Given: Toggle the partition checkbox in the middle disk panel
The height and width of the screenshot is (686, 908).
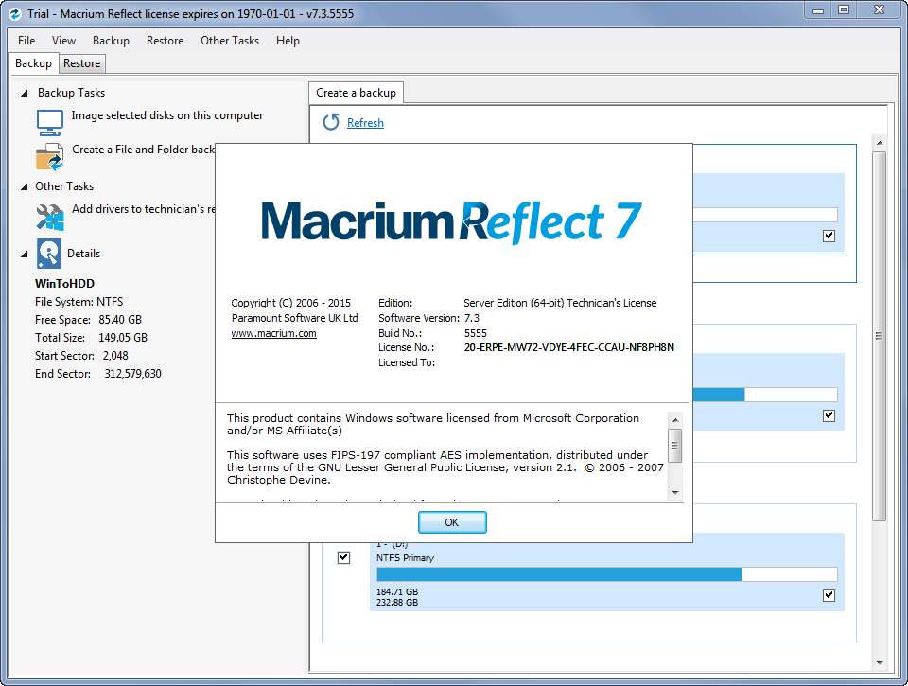Looking at the screenshot, I should tap(829, 415).
